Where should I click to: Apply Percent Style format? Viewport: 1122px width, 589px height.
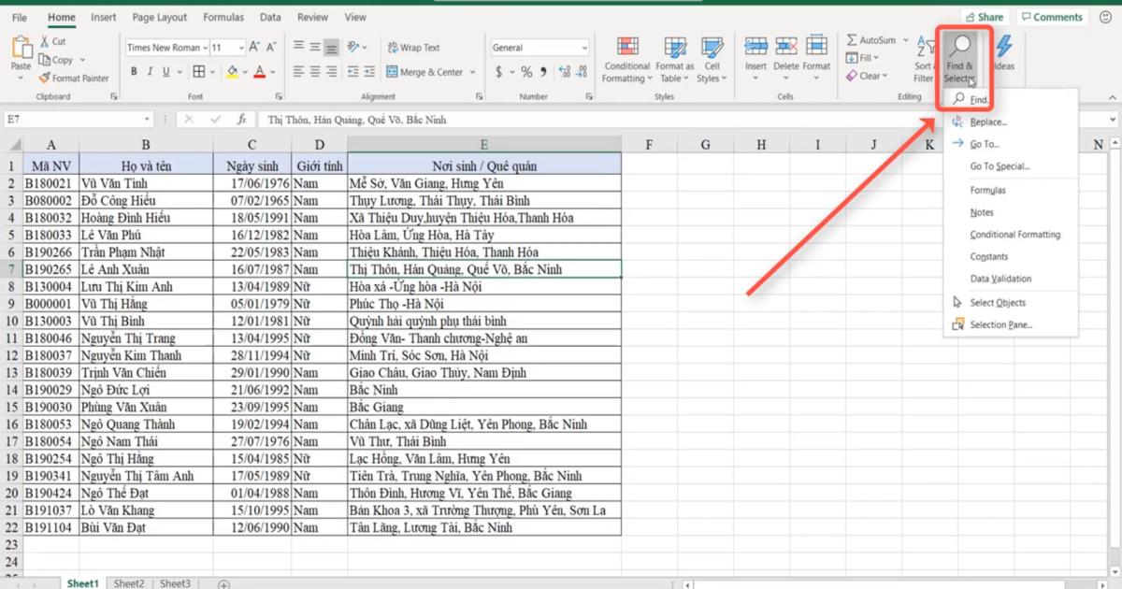[x=526, y=72]
